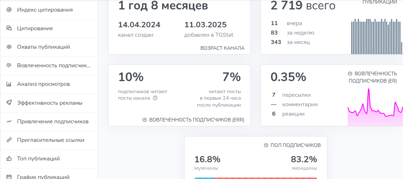Click the rocket icon for Эффективность рекламы
Image resolution: width=403 pixels, height=179 pixels.
coord(9,103)
